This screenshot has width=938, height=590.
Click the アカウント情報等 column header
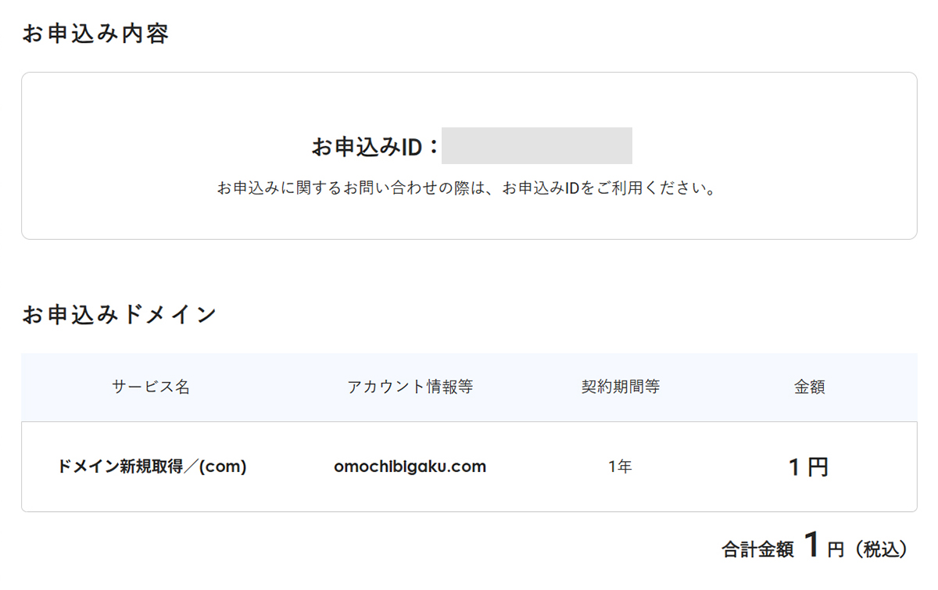tap(410, 387)
